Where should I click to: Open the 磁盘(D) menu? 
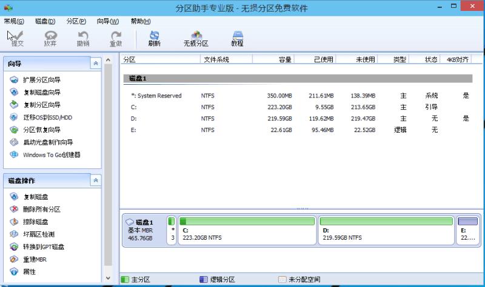pyautogui.click(x=45, y=21)
